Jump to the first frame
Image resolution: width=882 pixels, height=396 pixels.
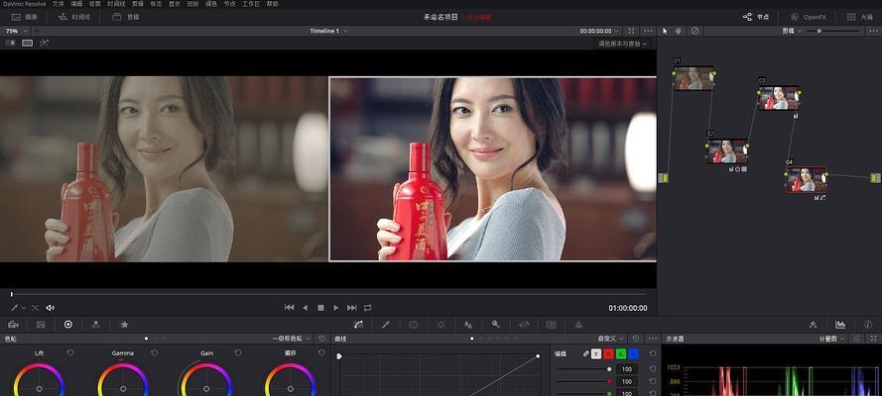[x=289, y=307]
